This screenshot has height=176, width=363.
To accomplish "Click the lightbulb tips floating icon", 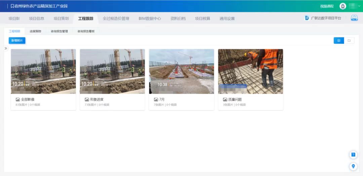I will (x=353, y=166).
